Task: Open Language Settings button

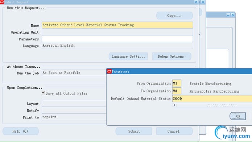Action: [x=128, y=57]
